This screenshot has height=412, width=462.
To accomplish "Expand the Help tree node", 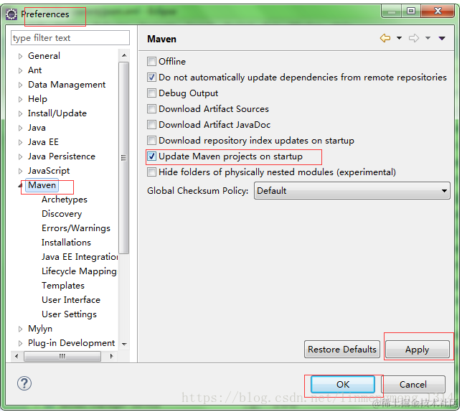I will [20, 99].
